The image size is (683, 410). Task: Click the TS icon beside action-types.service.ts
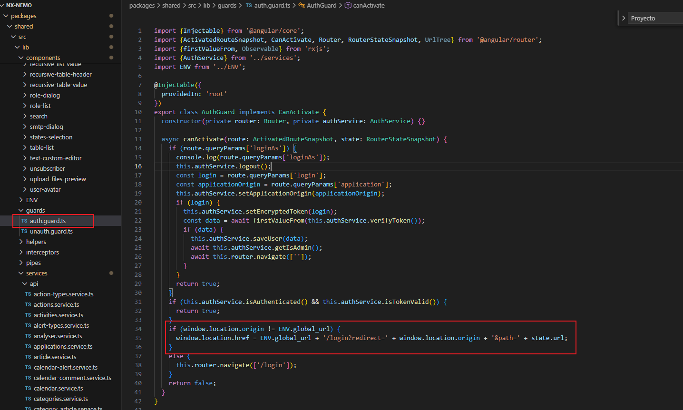28,294
